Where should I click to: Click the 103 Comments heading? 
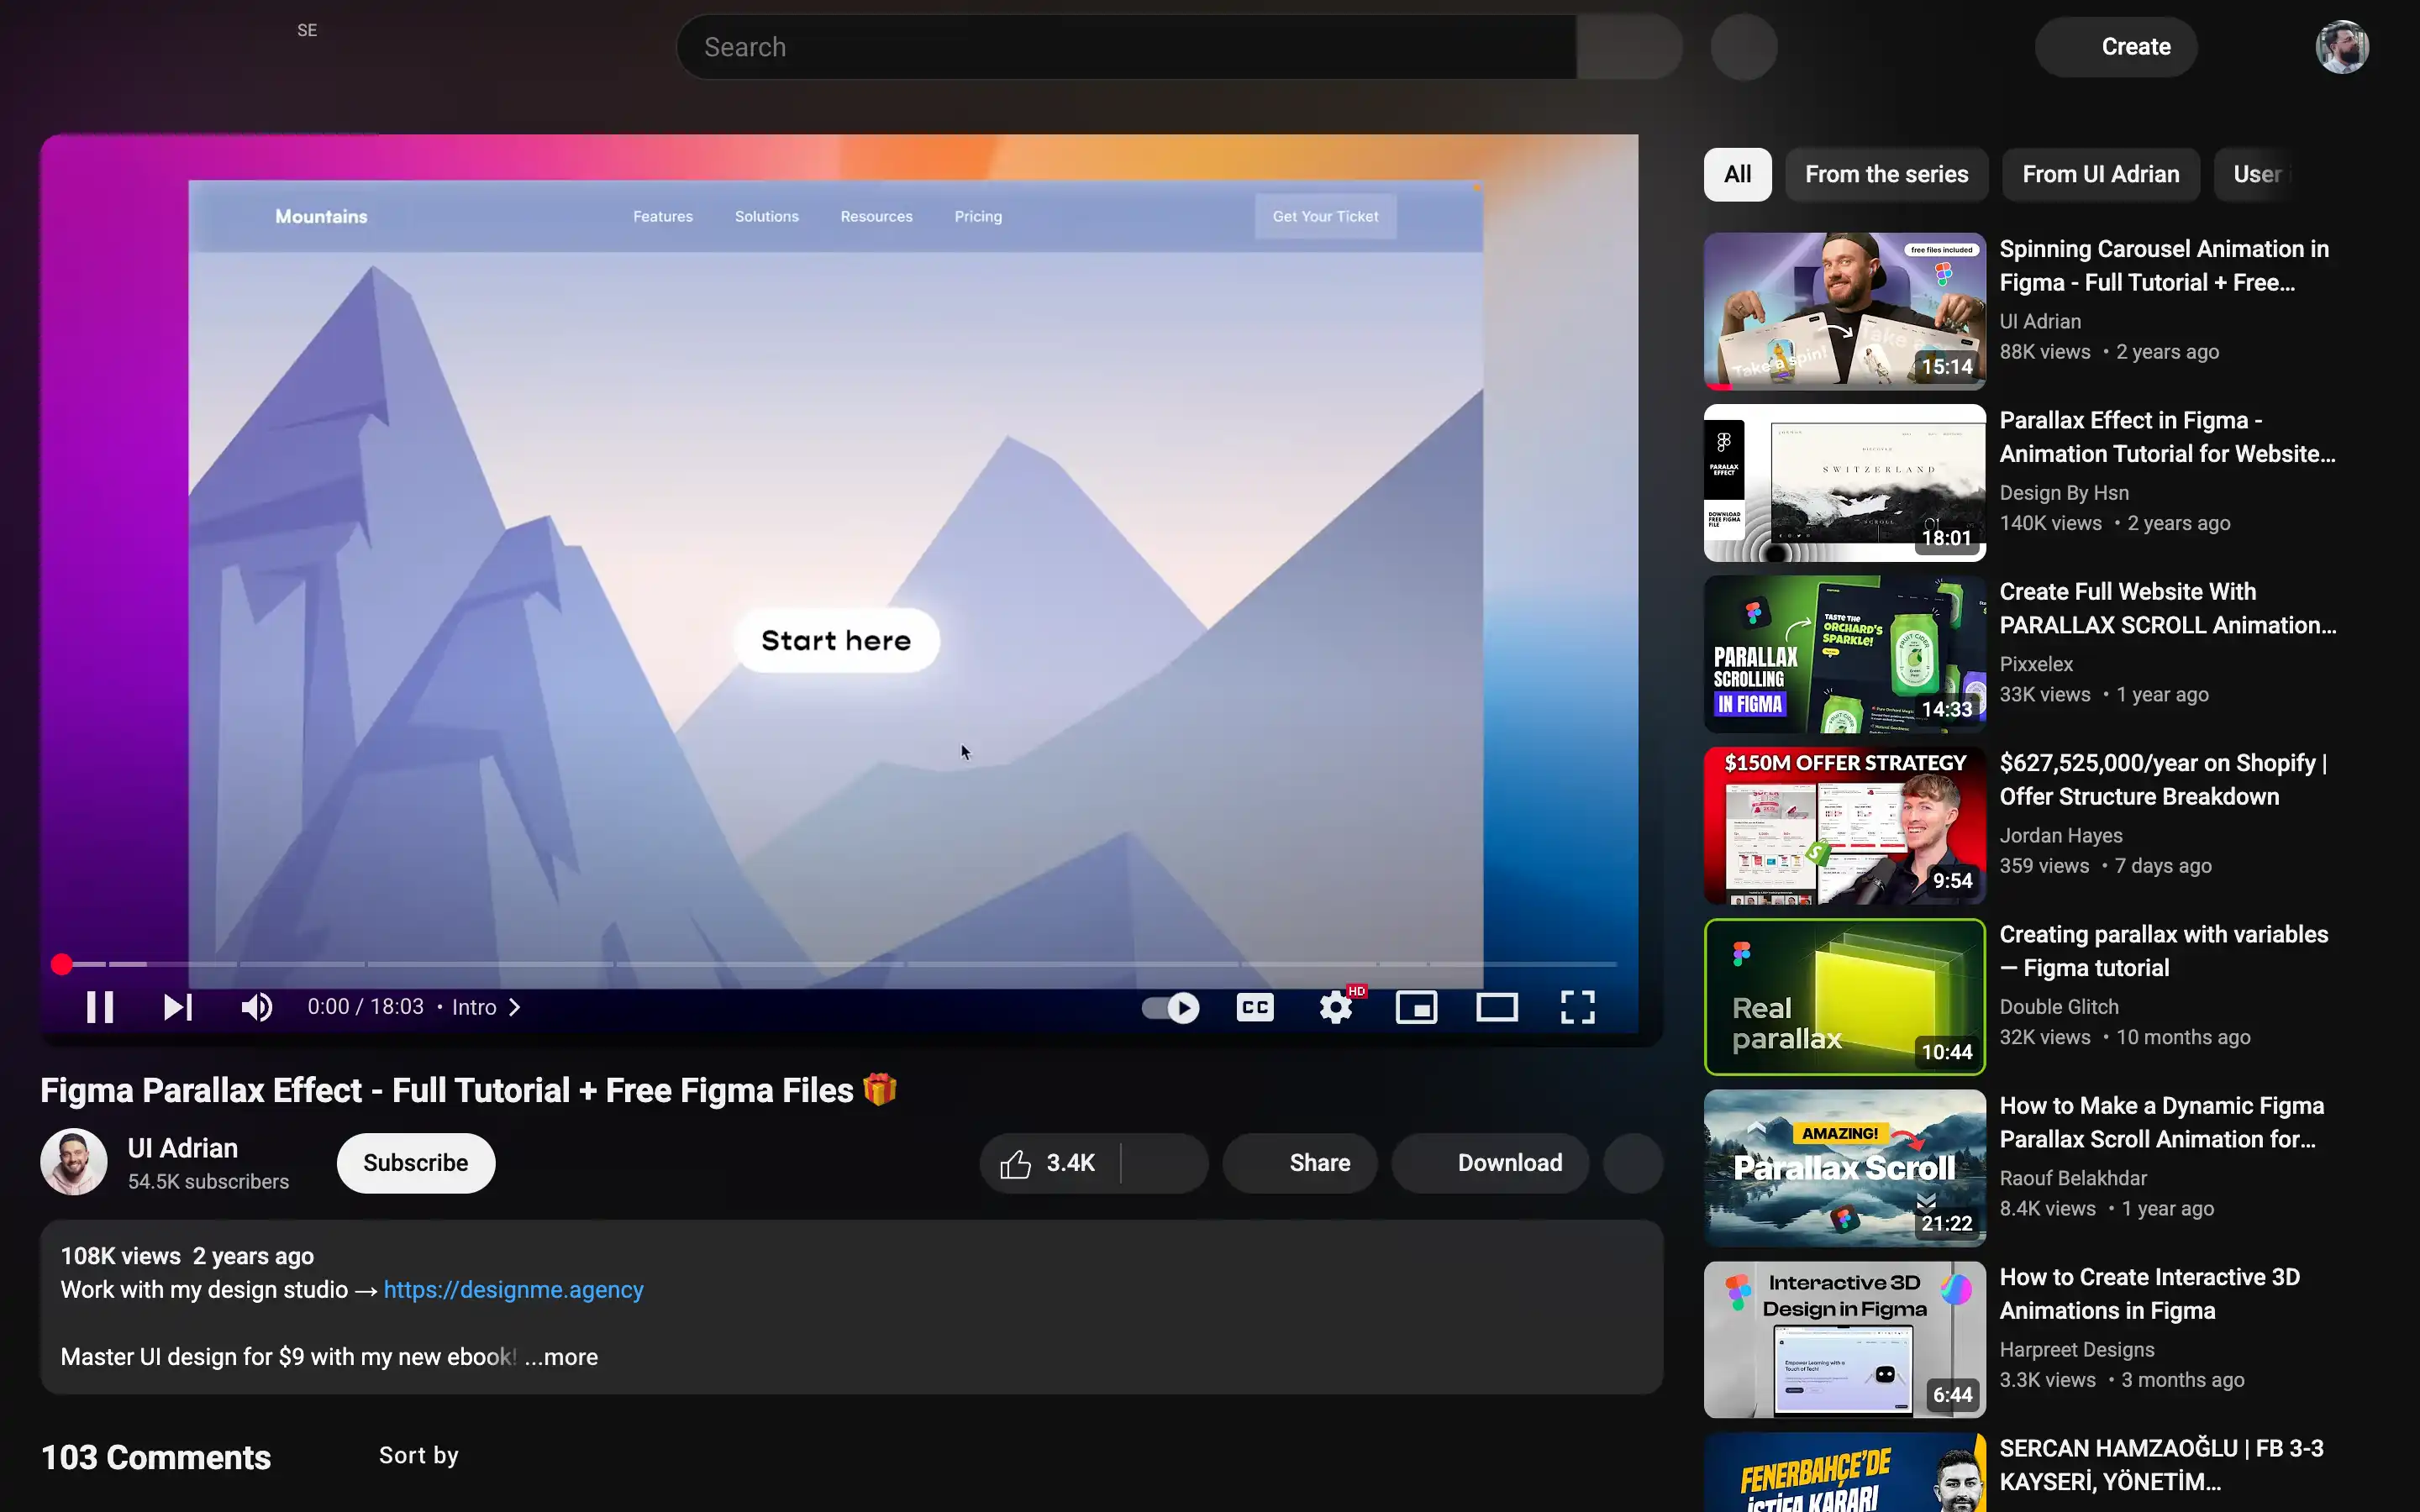156,1457
